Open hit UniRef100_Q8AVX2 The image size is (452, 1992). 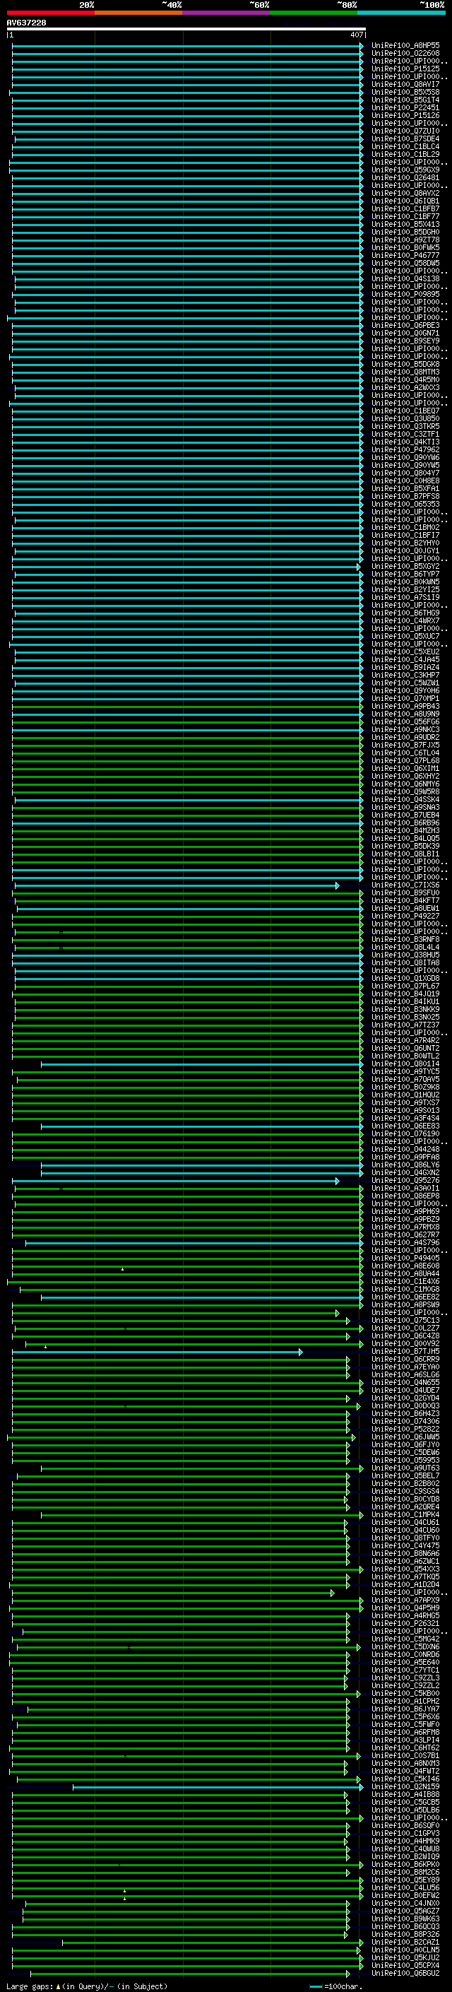(x=405, y=194)
